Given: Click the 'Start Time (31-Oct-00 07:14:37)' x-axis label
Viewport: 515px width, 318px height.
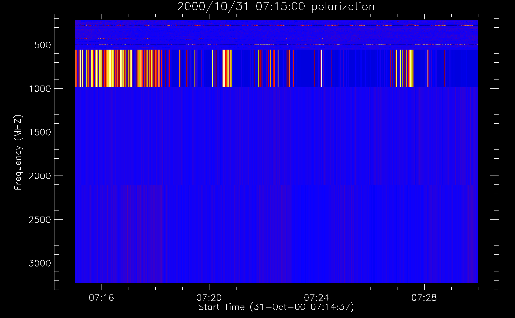Looking at the screenshot, I should pyautogui.click(x=276, y=307).
